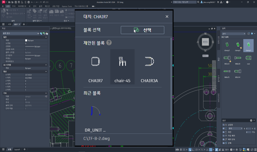Toggle the 축척 scale checkbox

tap(223, 128)
